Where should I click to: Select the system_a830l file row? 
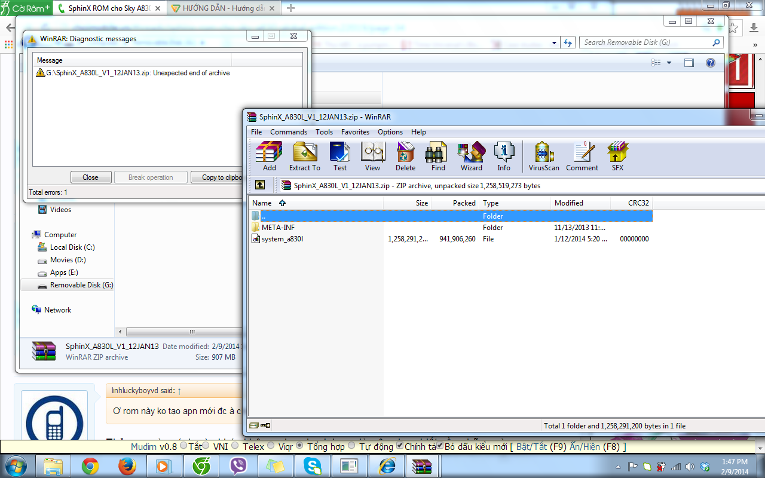point(451,239)
